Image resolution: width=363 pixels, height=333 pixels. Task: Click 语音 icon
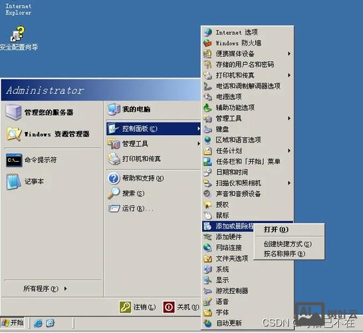pyautogui.click(x=207, y=302)
